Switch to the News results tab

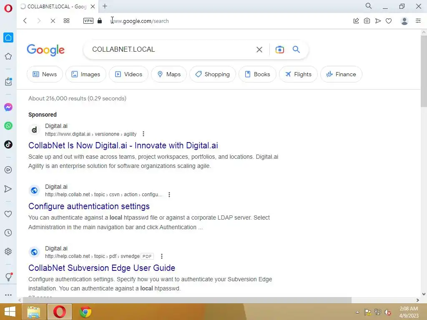tap(45, 74)
